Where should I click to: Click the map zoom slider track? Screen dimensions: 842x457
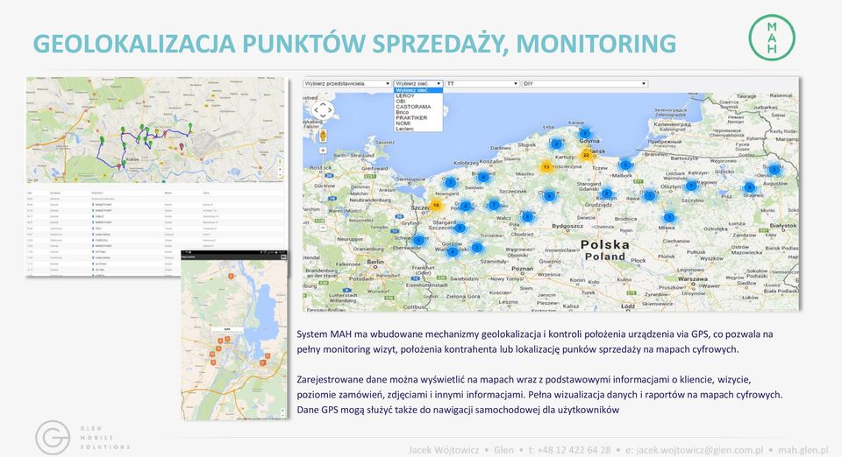click(x=324, y=187)
